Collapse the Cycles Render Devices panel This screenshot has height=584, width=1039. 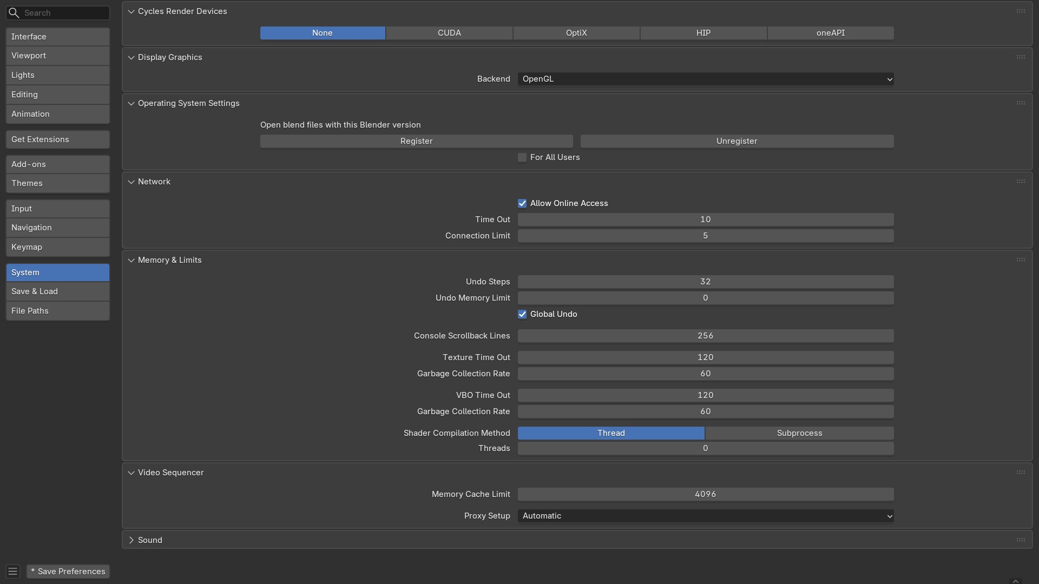tap(131, 11)
